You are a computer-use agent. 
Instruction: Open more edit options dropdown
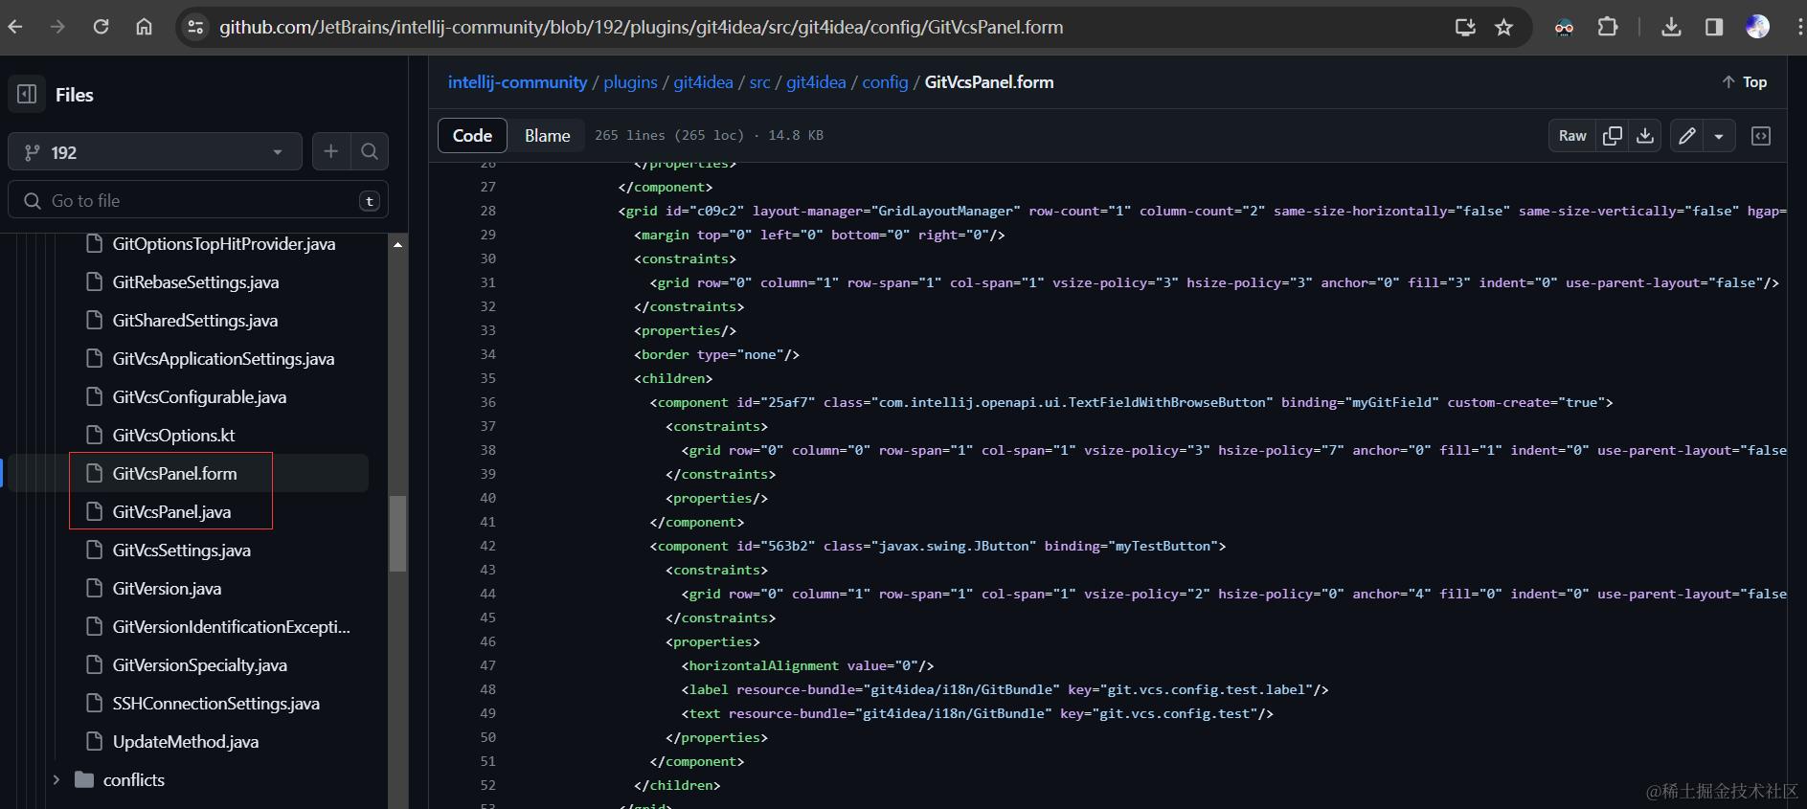point(1720,136)
